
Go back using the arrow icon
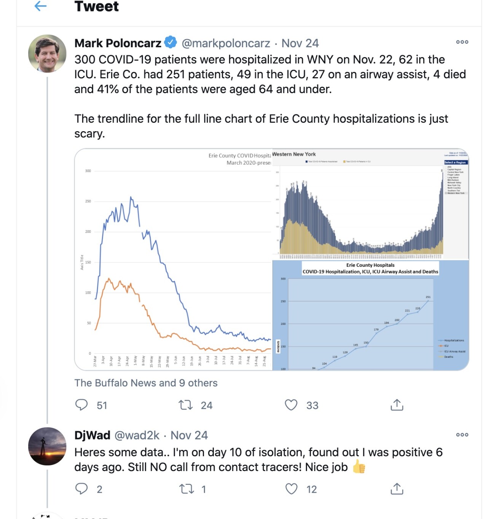point(40,6)
